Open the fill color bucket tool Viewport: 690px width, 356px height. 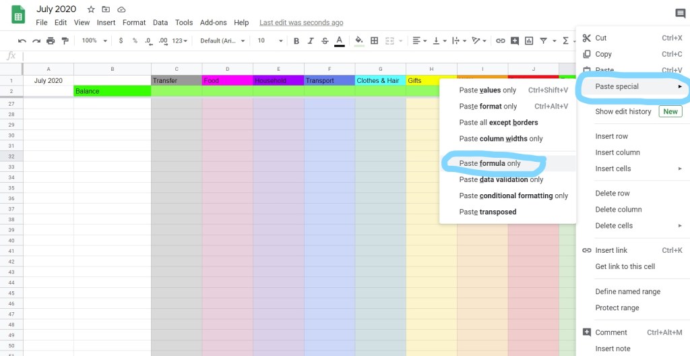point(359,41)
